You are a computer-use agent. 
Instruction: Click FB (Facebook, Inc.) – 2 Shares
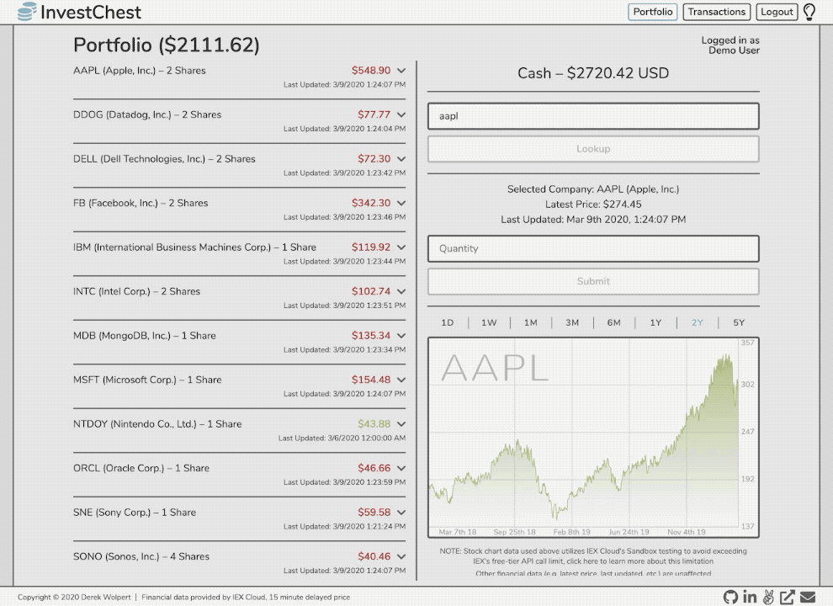(x=141, y=203)
